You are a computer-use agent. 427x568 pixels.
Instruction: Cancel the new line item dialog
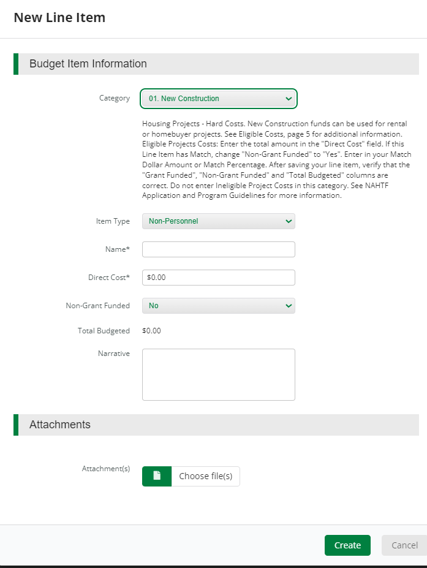click(x=404, y=545)
